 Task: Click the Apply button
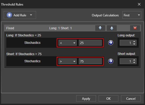(86, 98)
